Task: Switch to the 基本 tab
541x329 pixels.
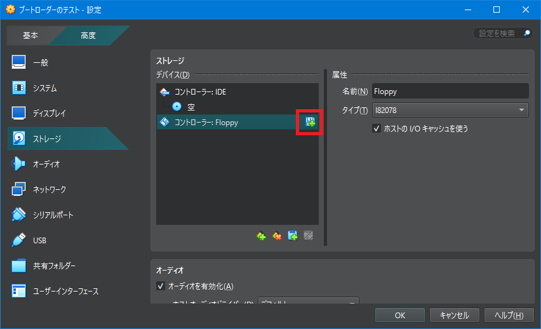Action: pyautogui.click(x=30, y=35)
